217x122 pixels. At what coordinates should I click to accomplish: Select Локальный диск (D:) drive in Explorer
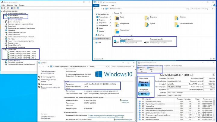click(158, 41)
